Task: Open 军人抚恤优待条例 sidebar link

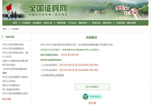Action: click(11, 90)
